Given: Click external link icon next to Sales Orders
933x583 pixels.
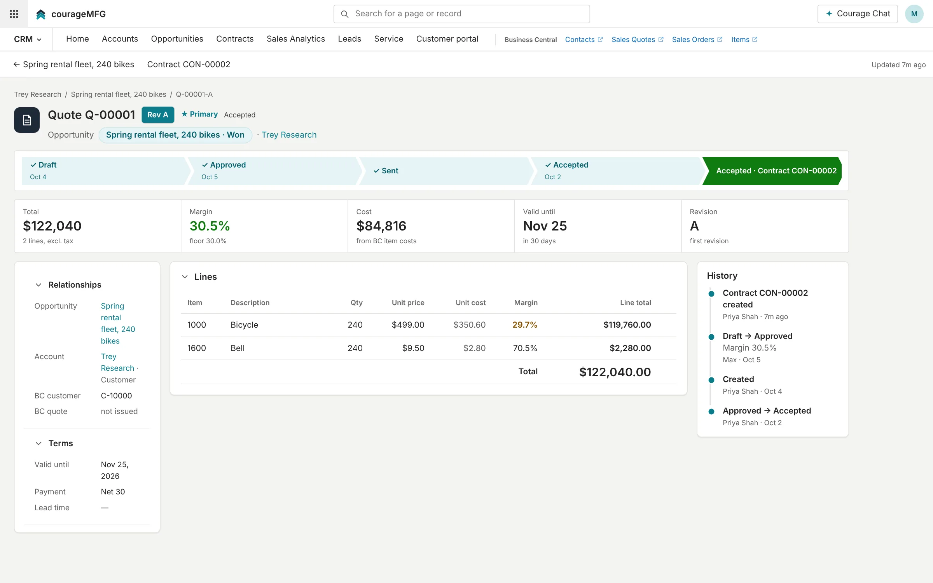Looking at the screenshot, I should pos(720,39).
